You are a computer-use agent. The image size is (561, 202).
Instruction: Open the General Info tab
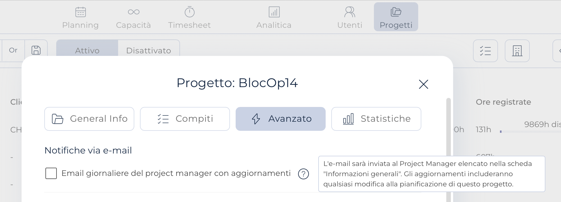[x=89, y=119]
